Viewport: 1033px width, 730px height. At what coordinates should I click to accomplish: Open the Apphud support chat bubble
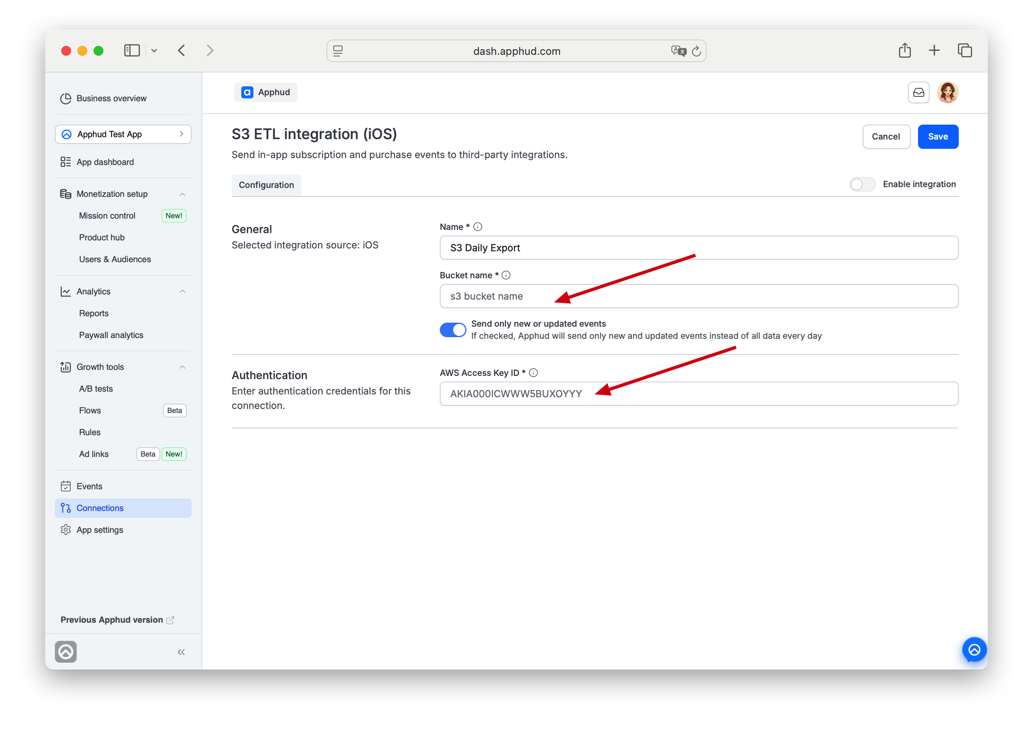tap(974, 650)
